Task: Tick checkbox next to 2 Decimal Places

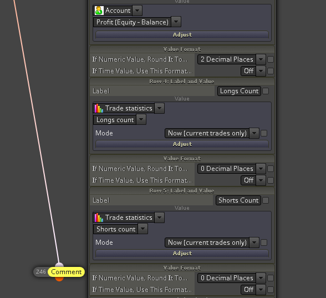Action: (x=271, y=59)
